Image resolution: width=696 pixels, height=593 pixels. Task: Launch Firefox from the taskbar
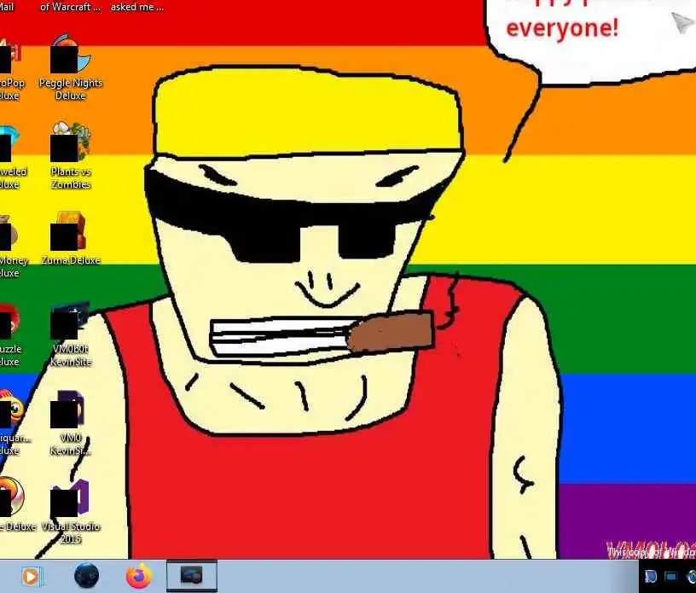[x=138, y=576]
